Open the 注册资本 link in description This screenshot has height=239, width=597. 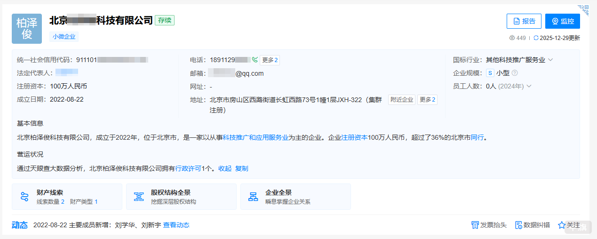(354, 138)
